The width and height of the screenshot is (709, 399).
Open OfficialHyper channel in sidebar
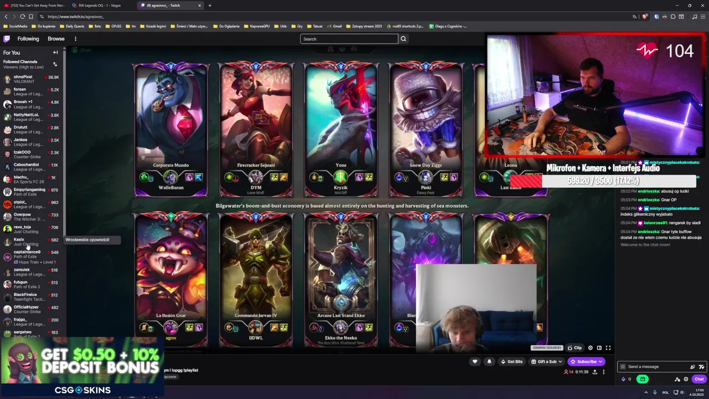coord(31,309)
